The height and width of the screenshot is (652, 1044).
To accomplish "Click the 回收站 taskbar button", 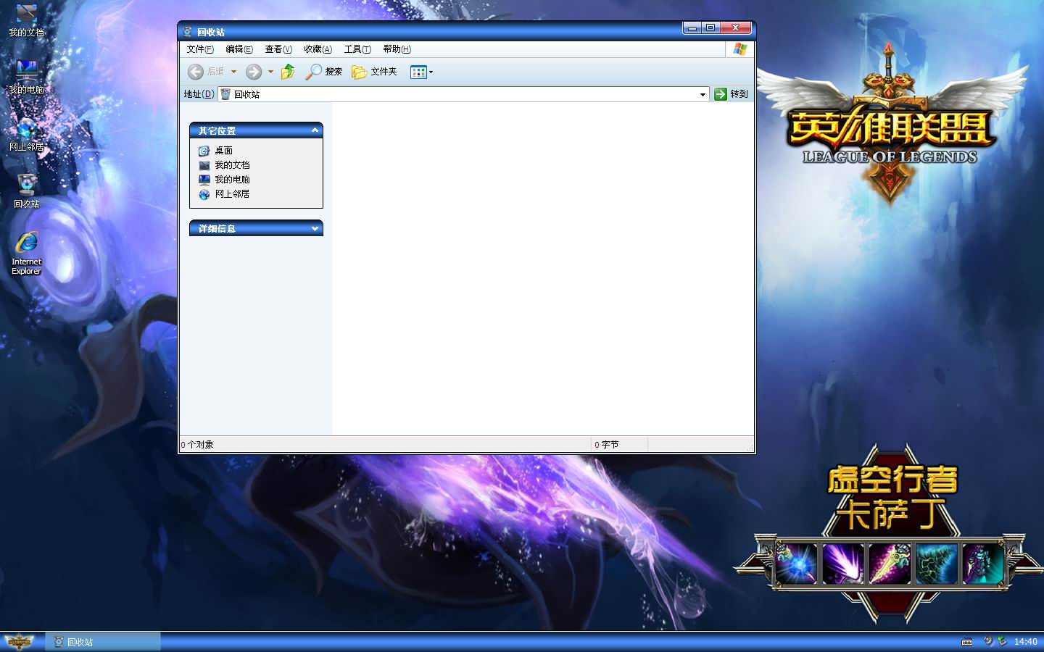I will (103, 642).
